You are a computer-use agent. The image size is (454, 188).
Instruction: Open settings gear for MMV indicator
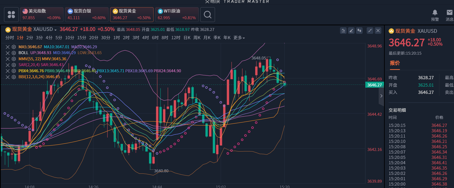point(14,59)
